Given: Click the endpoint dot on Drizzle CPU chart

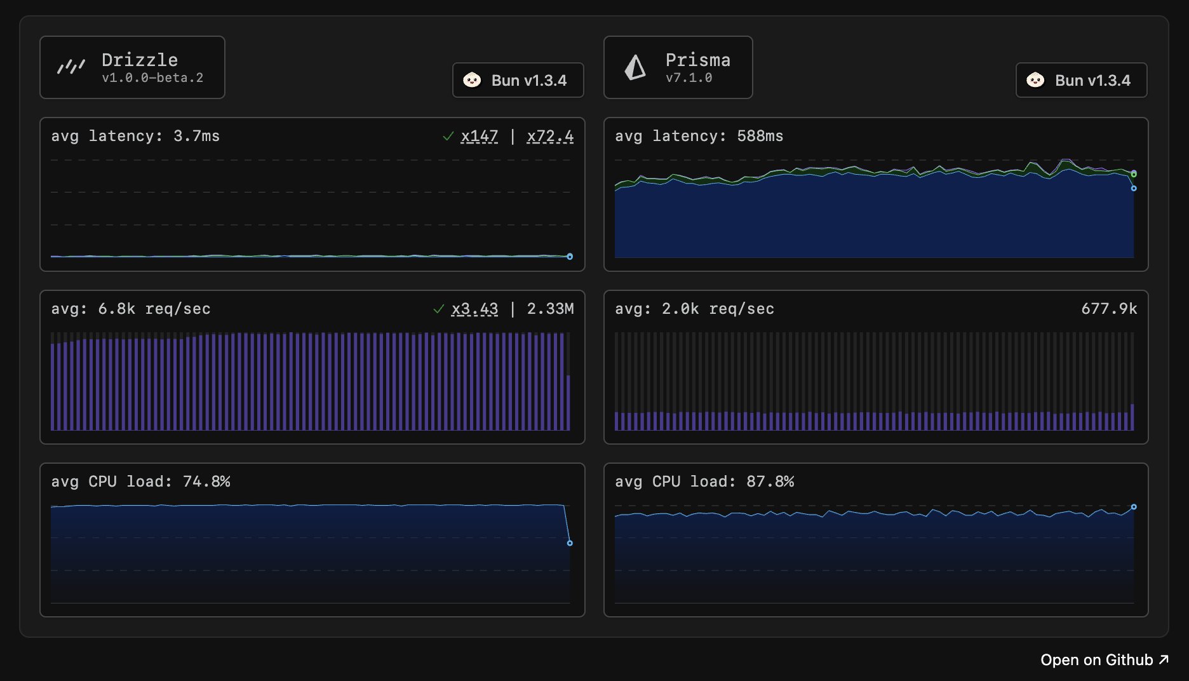Looking at the screenshot, I should click(570, 543).
